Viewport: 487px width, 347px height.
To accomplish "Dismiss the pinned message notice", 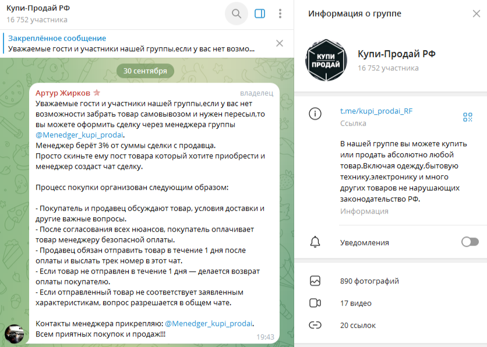I will (x=279, y=43).
